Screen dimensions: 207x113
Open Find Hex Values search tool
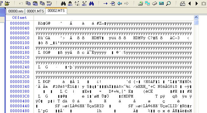(70, 3)
